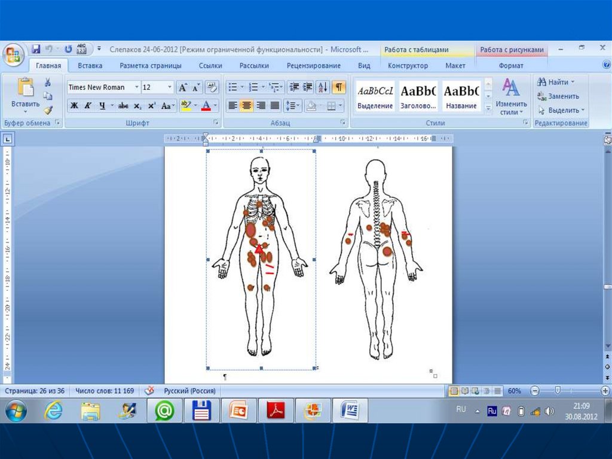Open the Разметка страницы tab
612x459 pixels.
pyautogui.click(x=150, y=66)
